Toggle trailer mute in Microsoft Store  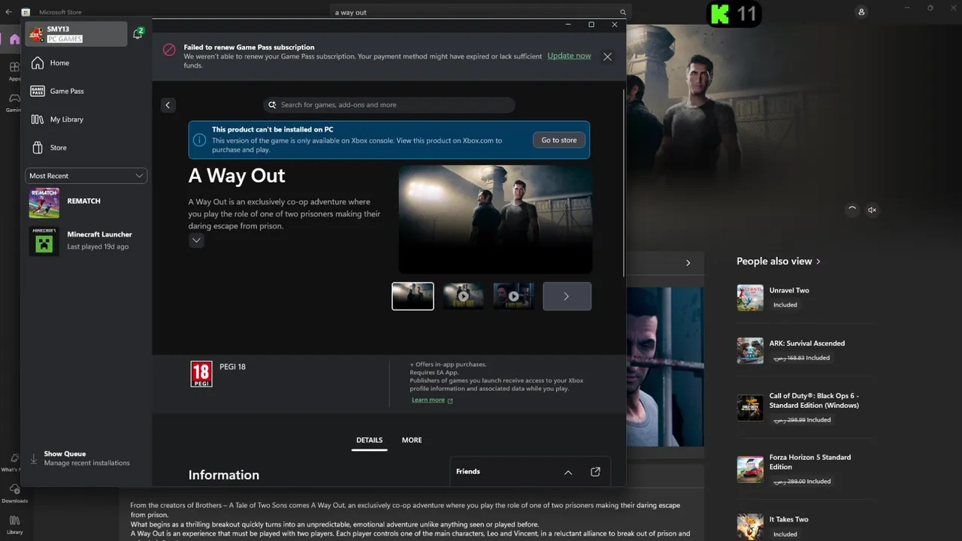[872, 210]
